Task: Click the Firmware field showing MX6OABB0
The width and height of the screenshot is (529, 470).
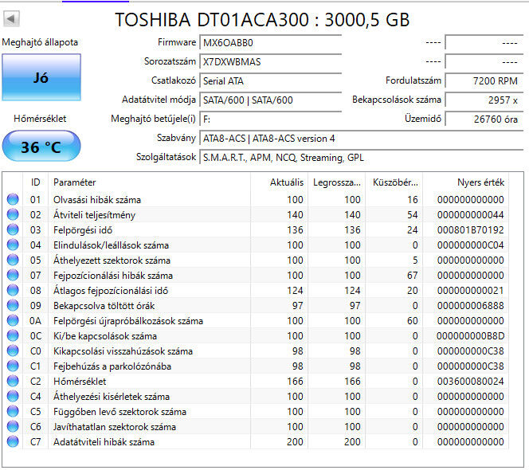Action: [271, 43]
